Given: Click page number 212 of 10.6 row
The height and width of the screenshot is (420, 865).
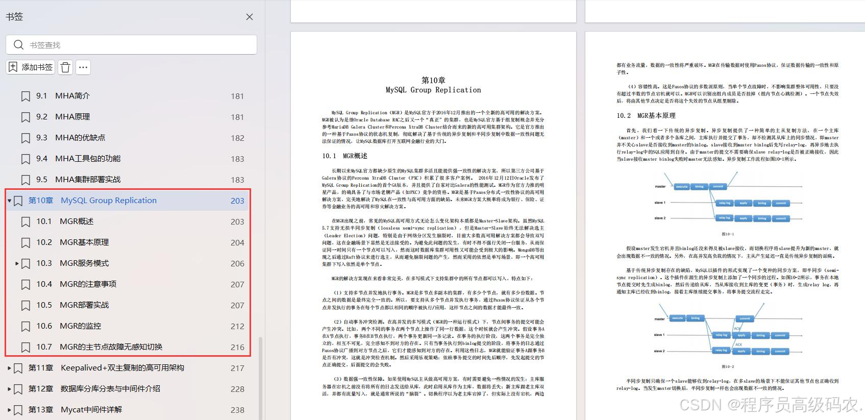Looking at the screenshot, I should 237,327.
